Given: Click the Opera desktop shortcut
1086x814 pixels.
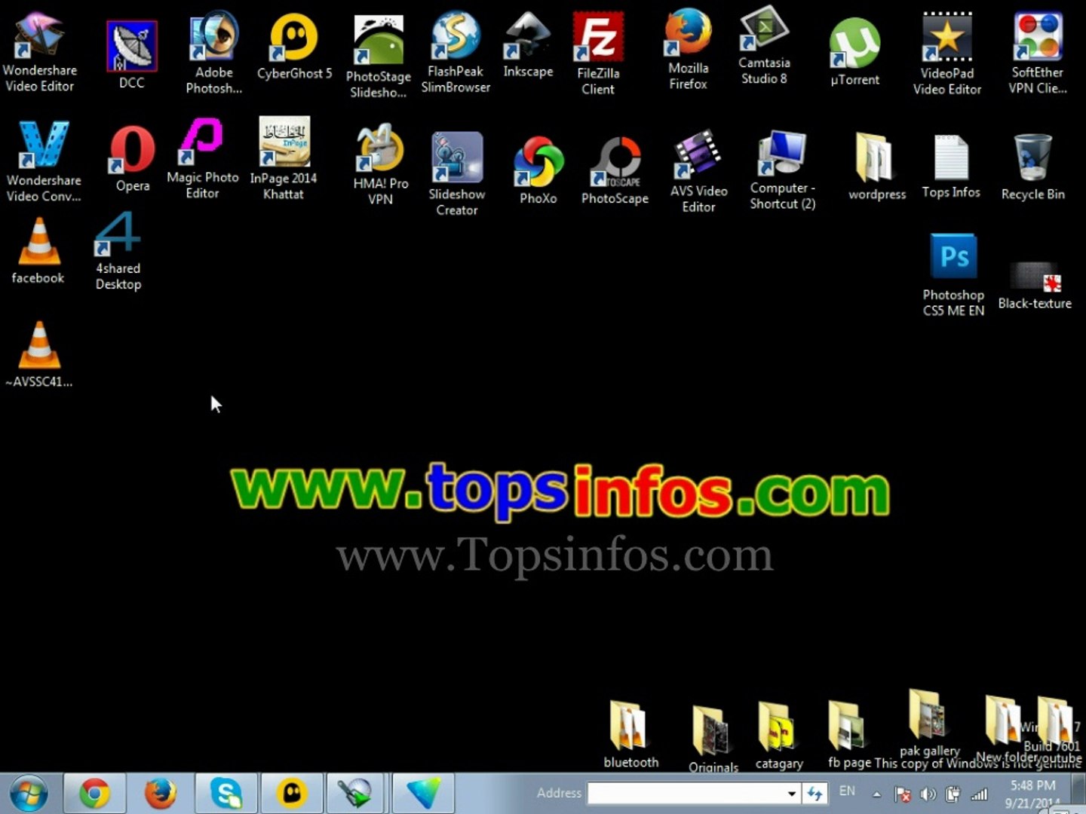Looking at the screenshot, I should click(133, 158).
